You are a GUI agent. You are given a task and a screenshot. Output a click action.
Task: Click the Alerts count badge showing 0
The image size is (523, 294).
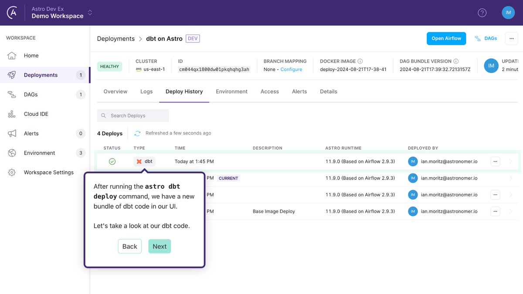coord(81,134)
